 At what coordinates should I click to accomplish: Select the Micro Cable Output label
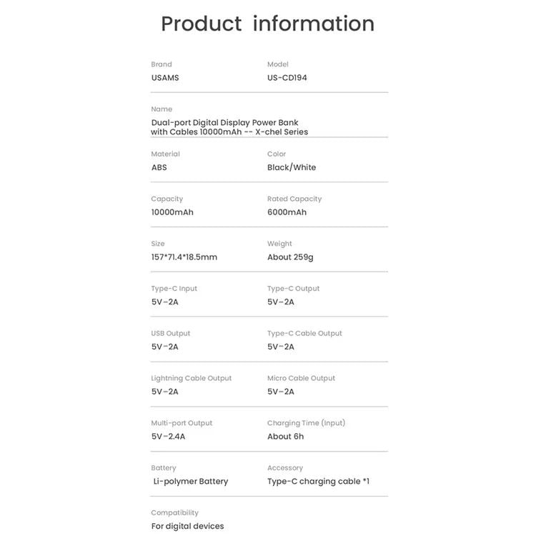pos(301,378)
